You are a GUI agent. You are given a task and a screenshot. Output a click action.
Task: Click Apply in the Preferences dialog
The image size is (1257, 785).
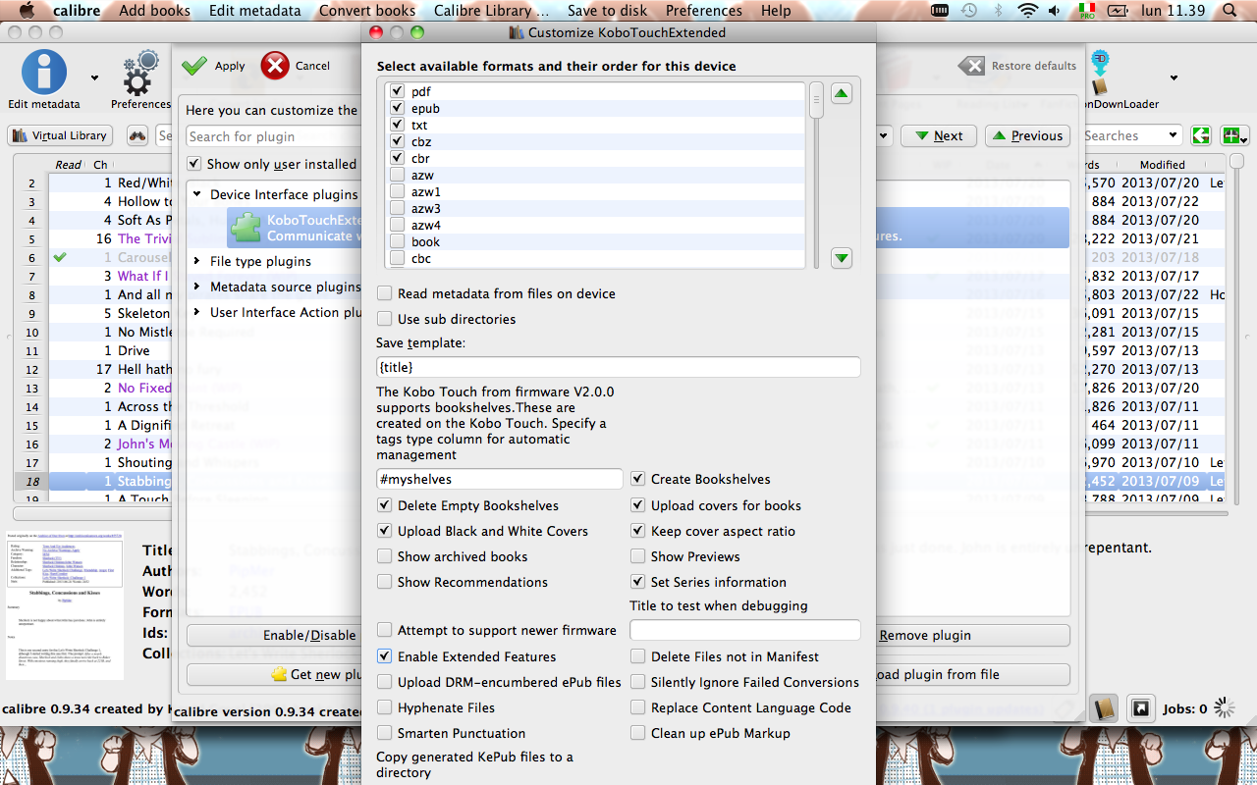213,66
